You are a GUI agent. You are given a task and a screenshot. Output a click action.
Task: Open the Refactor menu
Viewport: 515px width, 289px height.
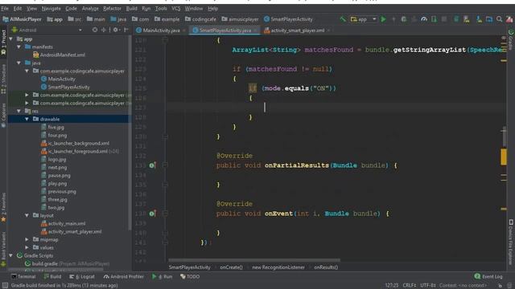click(x=112, y=9)
